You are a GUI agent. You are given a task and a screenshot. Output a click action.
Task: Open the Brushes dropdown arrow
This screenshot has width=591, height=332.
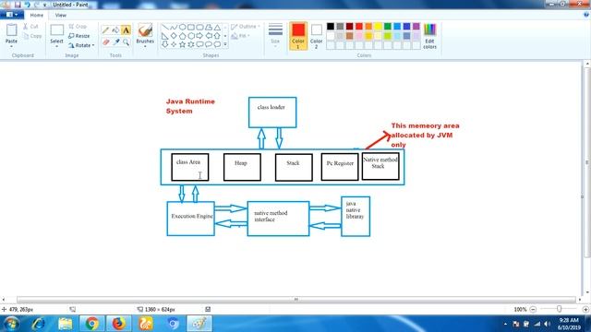(145, 46)
